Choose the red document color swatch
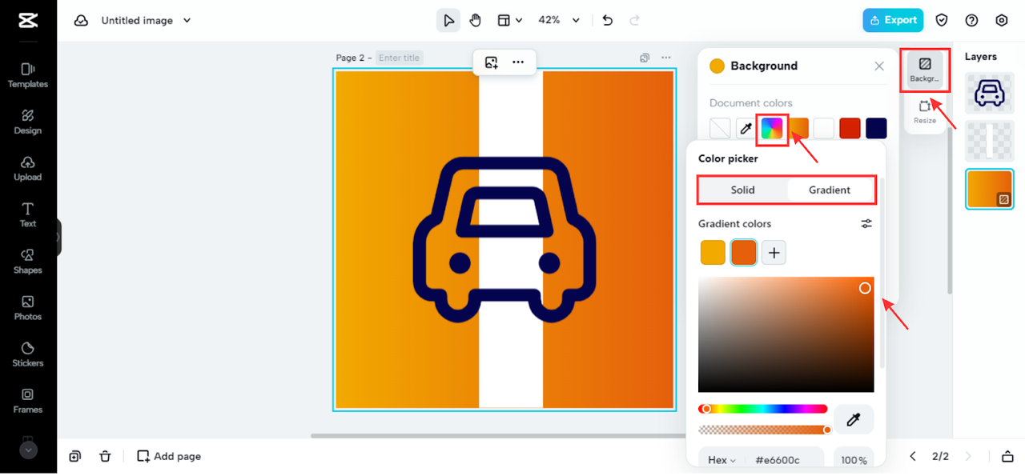This screenshot has width=1025, height=476. [x=850, y=128]
